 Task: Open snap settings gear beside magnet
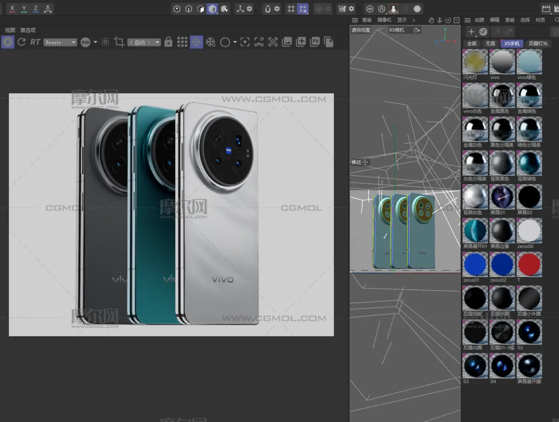[x=276, y=9]
